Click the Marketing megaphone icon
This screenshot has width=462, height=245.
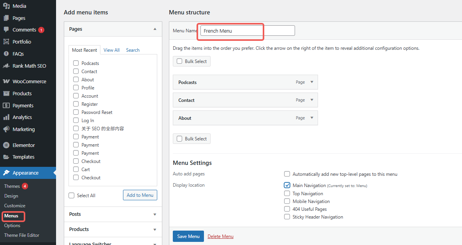click(6, 129)
